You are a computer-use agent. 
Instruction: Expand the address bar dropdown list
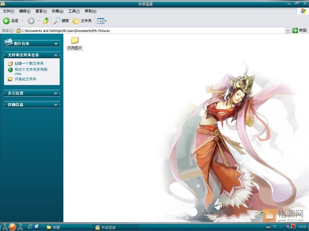tap(288, 30)
